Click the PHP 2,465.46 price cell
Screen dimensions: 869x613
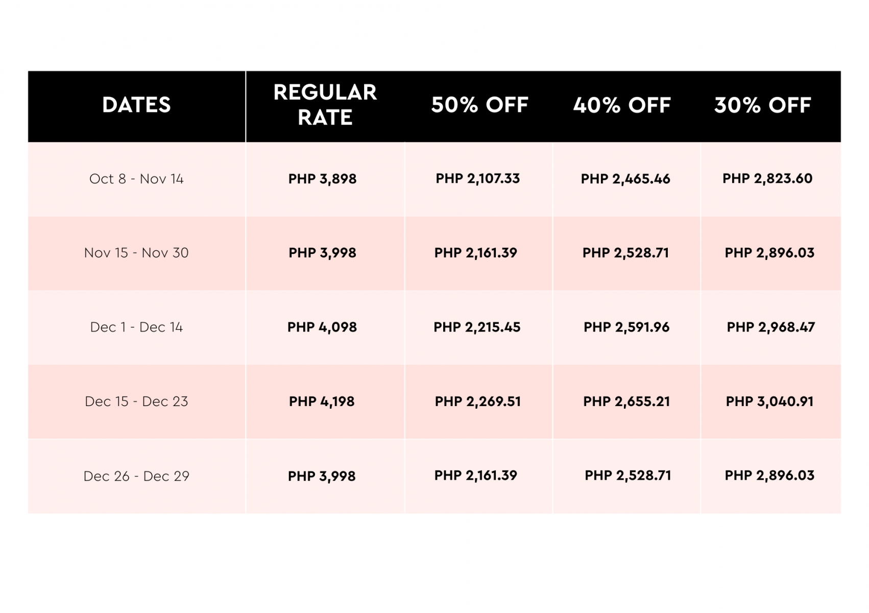click(x=625, y=179)
